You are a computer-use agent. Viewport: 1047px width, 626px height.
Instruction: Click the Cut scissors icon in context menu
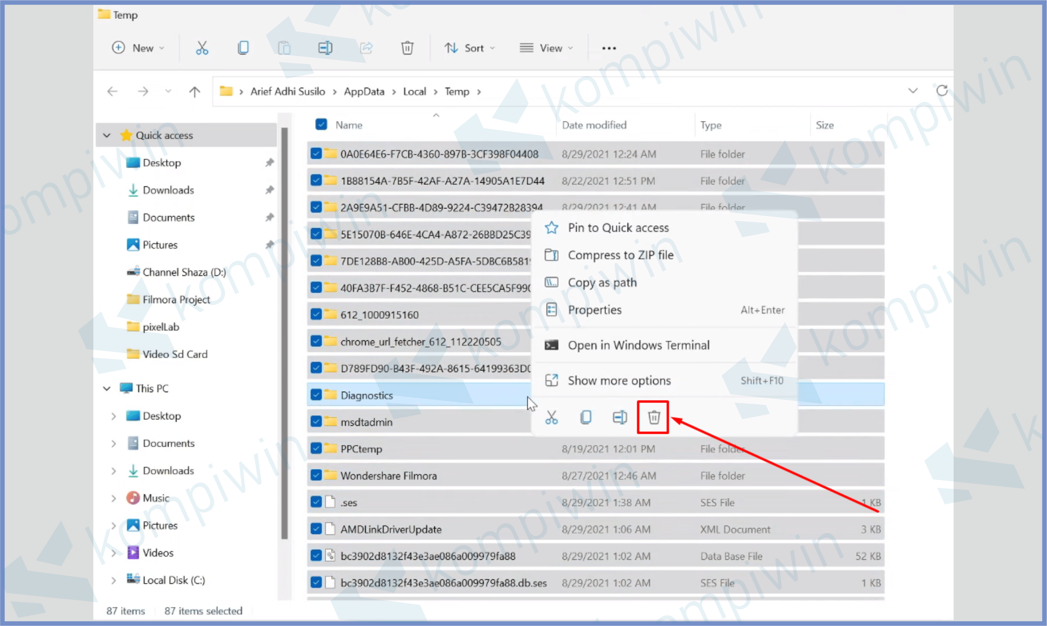551,417
